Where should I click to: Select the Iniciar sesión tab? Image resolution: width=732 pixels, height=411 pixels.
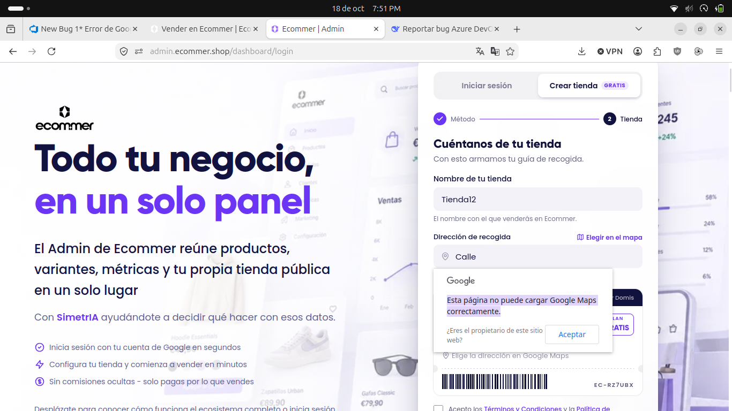click(x=487, y=86)
